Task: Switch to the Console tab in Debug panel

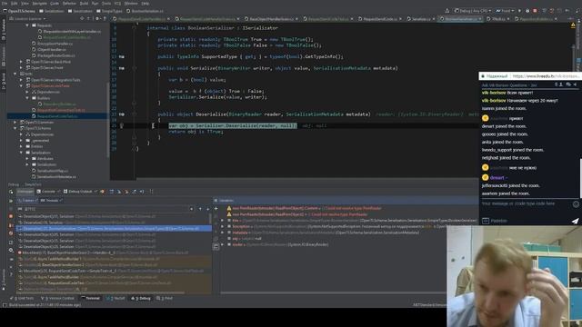Action: click(x=48, y=192)
